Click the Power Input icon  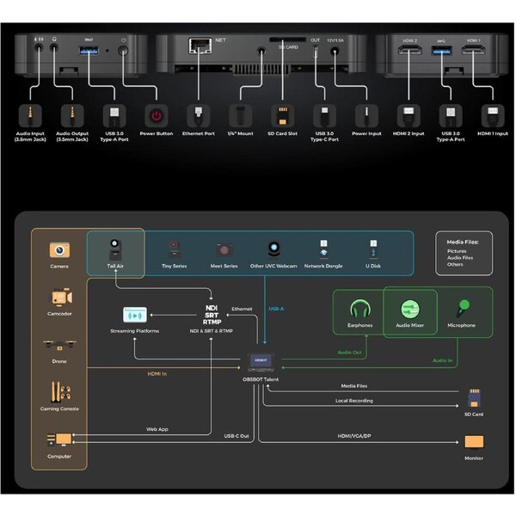tap(366, 116)
